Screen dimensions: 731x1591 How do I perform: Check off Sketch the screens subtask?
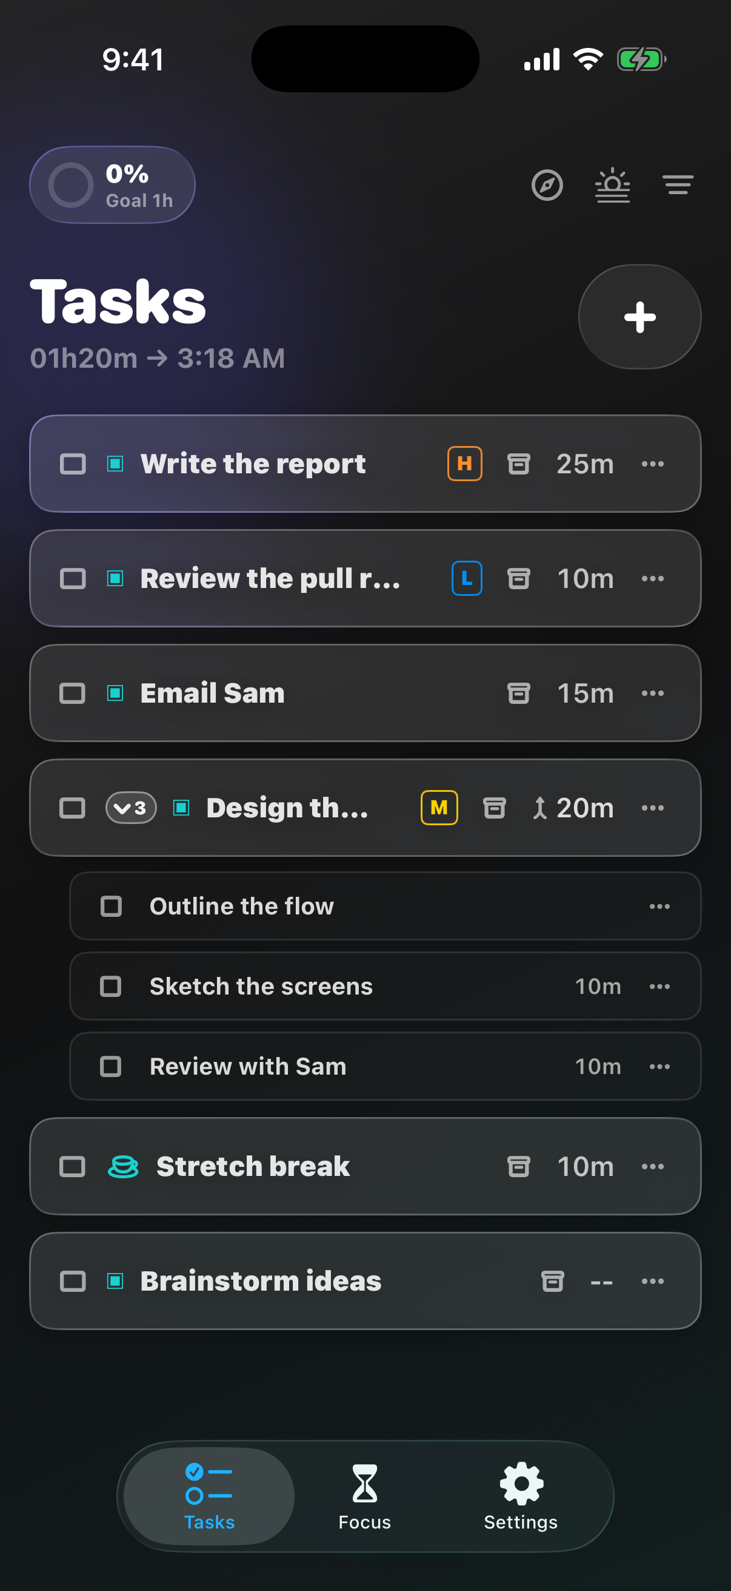click(111, 987)
